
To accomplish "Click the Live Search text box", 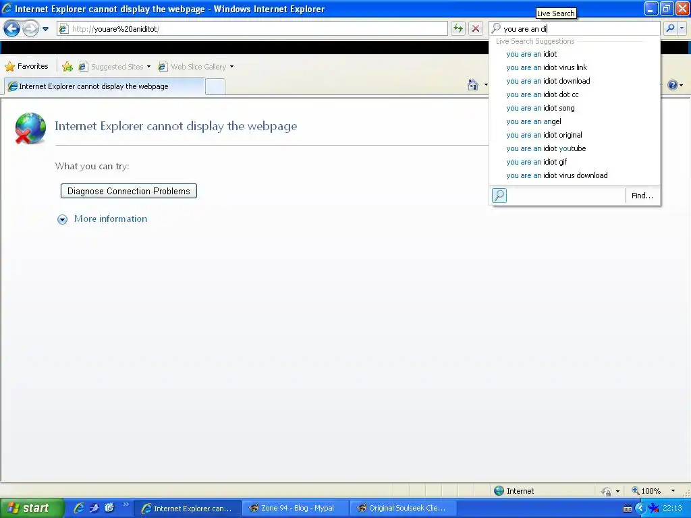I will [x=574, y=28].
